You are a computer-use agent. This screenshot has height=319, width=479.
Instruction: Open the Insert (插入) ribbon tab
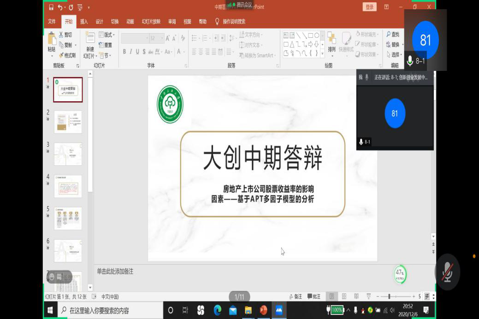coord(84,22)
